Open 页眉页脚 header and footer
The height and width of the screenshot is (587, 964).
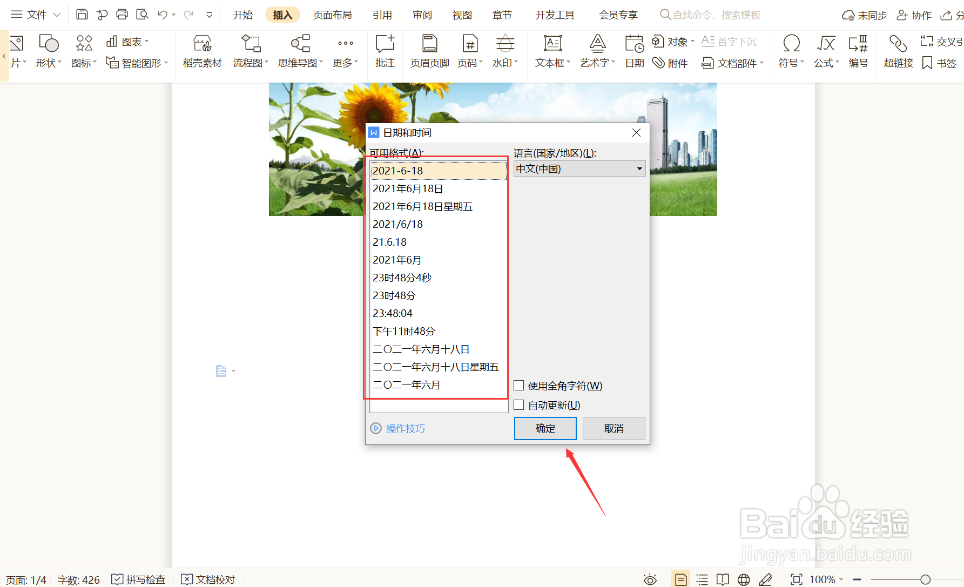(x=430, y=52)
